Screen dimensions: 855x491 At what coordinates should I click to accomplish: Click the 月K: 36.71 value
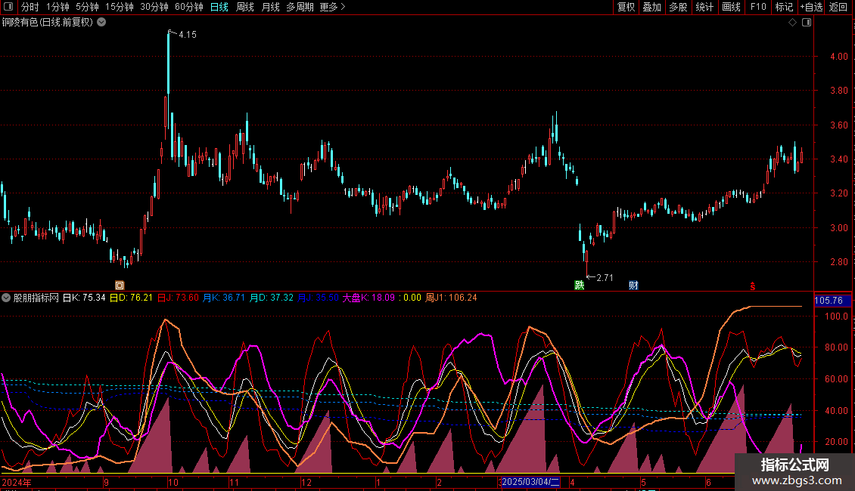click(224, 298)
